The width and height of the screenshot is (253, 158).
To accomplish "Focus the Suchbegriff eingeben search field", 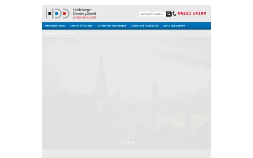I will (x=153, y=14).
